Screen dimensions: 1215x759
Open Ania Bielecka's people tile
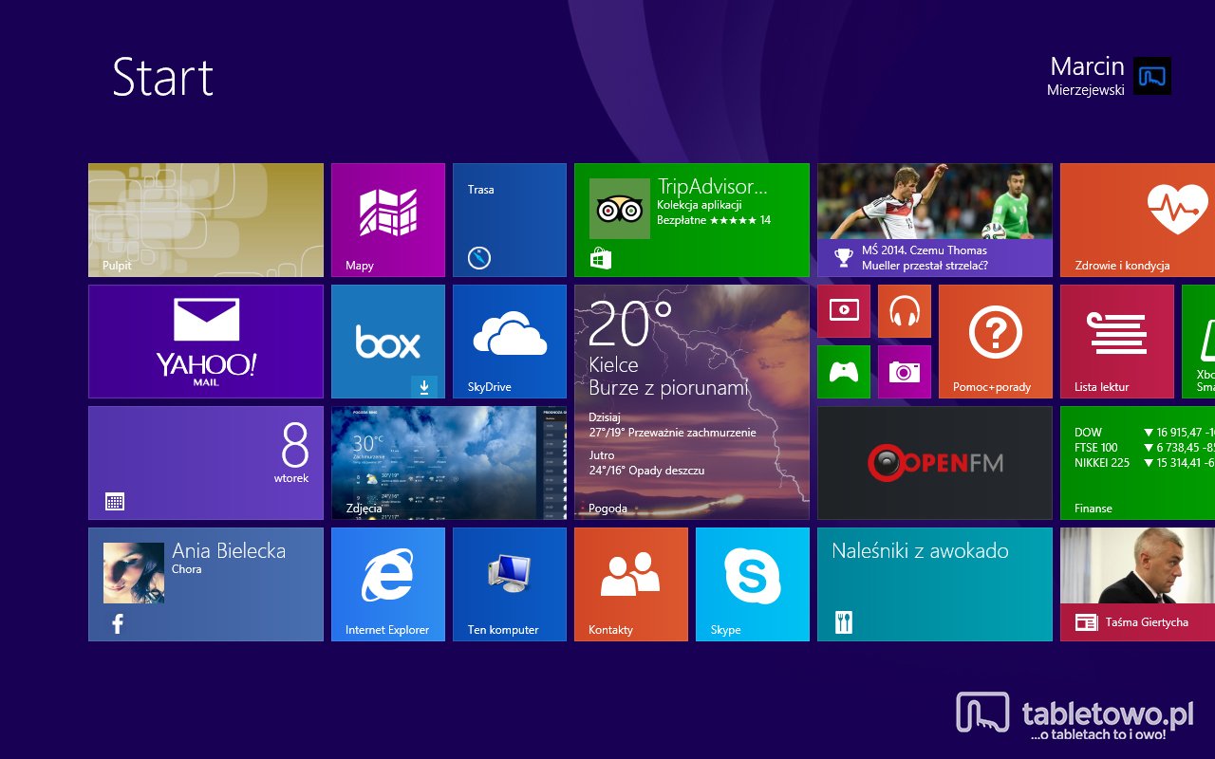[x=206, y=584]
